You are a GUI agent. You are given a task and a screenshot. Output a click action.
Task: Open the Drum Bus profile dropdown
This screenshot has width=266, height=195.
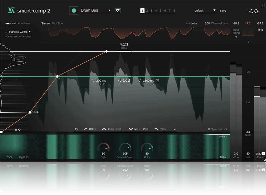tap(95, 10)
